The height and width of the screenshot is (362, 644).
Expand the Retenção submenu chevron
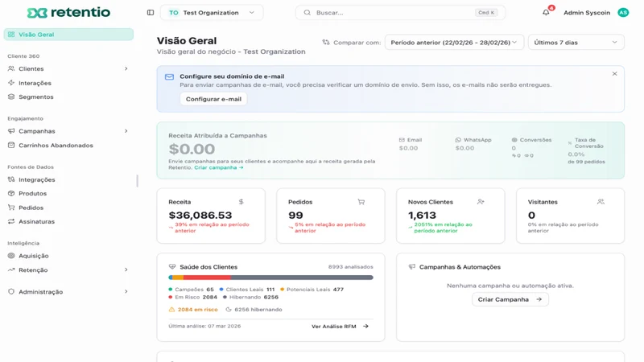(x=126, y=269)
